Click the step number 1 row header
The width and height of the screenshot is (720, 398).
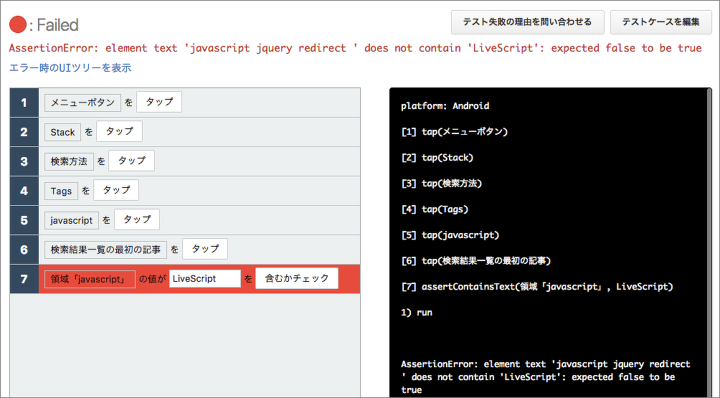[24, 103]
